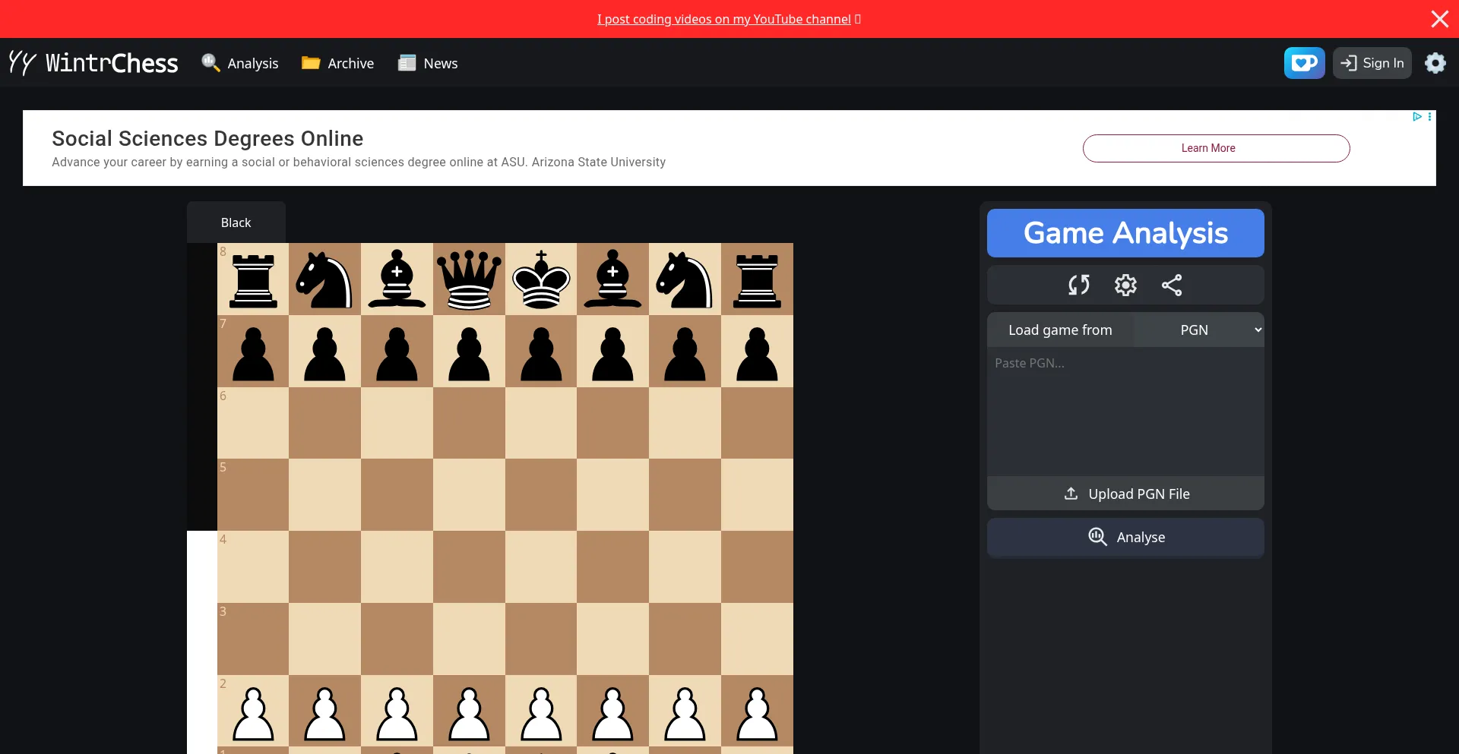Click the evaluation bar beside the board
This screenshot has width=1459, height=754.
pyautogui.click(x=202, y=498)
